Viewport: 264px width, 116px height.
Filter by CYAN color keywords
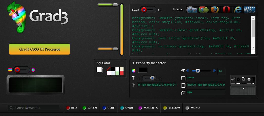point(127,108)
